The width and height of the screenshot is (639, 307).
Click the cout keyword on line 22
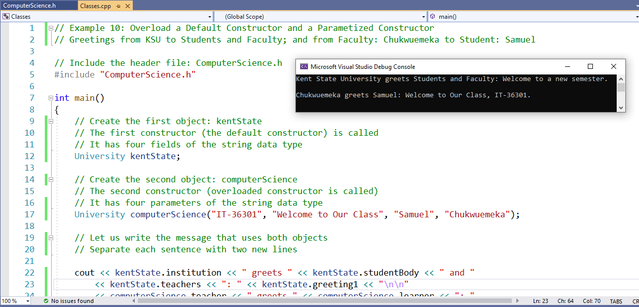pos(85,273)
